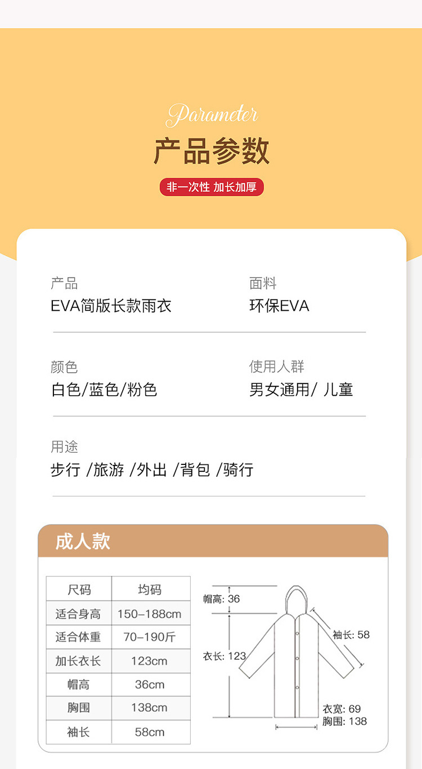Click the 袖长: 58 diagram label
This screenshot has height=769, width=422.
(x=351, y=635)
